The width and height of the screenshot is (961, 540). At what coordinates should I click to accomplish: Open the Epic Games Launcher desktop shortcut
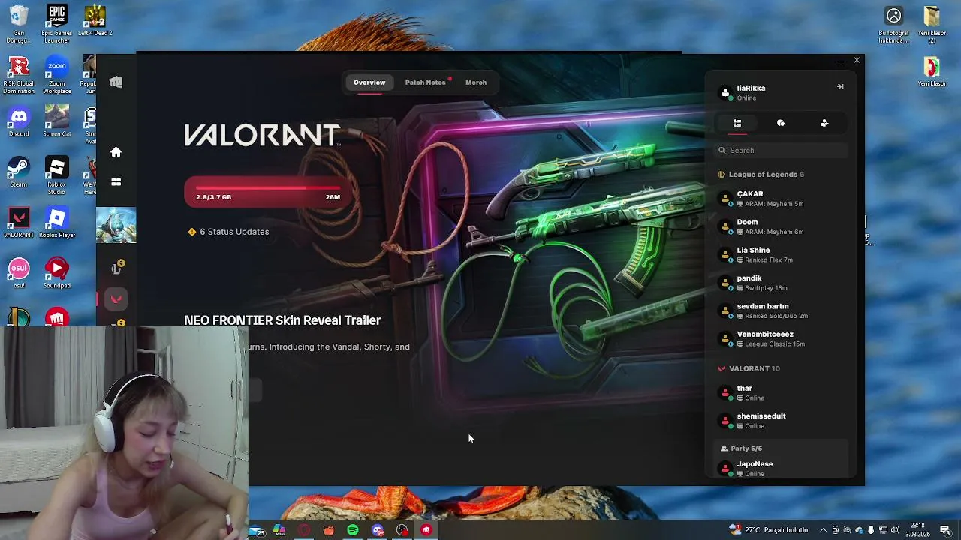pos(56,24)
